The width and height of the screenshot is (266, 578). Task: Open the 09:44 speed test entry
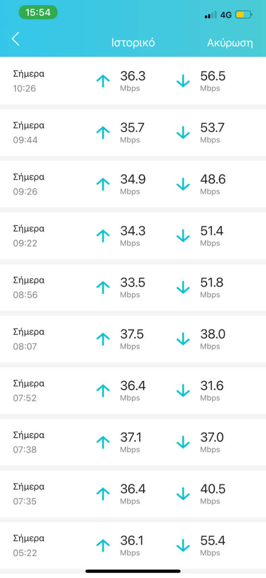pyautogui.click(x=133, y=132)
